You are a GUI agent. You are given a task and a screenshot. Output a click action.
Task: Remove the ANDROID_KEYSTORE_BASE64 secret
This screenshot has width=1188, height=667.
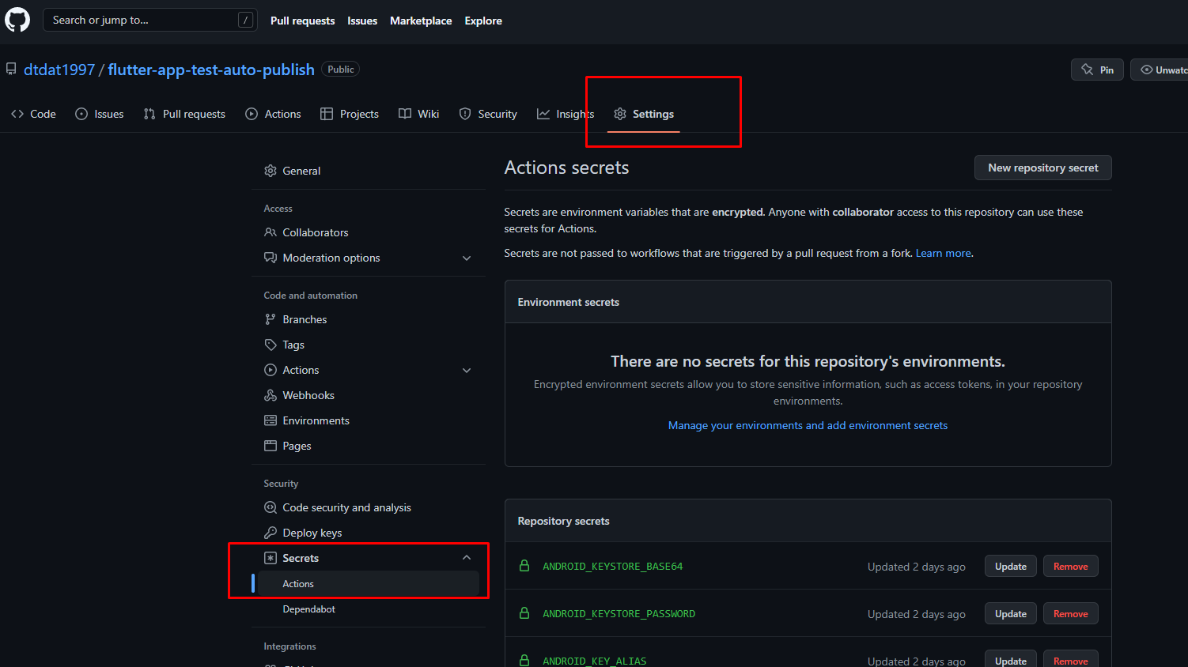[x=1070, y=567]
